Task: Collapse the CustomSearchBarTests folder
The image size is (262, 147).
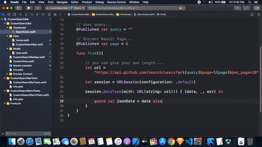Action: click(5, 78)
